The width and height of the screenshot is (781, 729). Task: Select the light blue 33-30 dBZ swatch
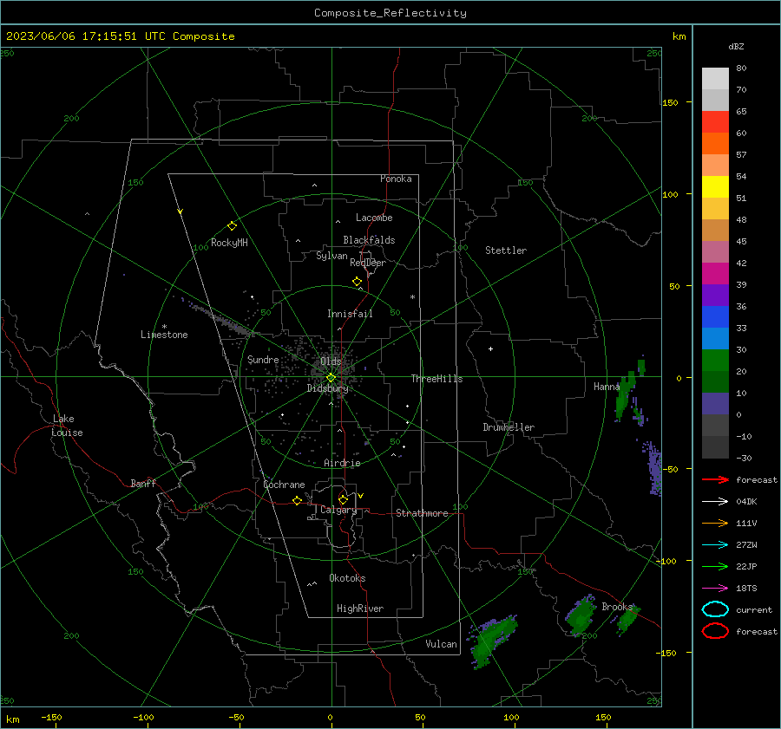coord(715,338)
